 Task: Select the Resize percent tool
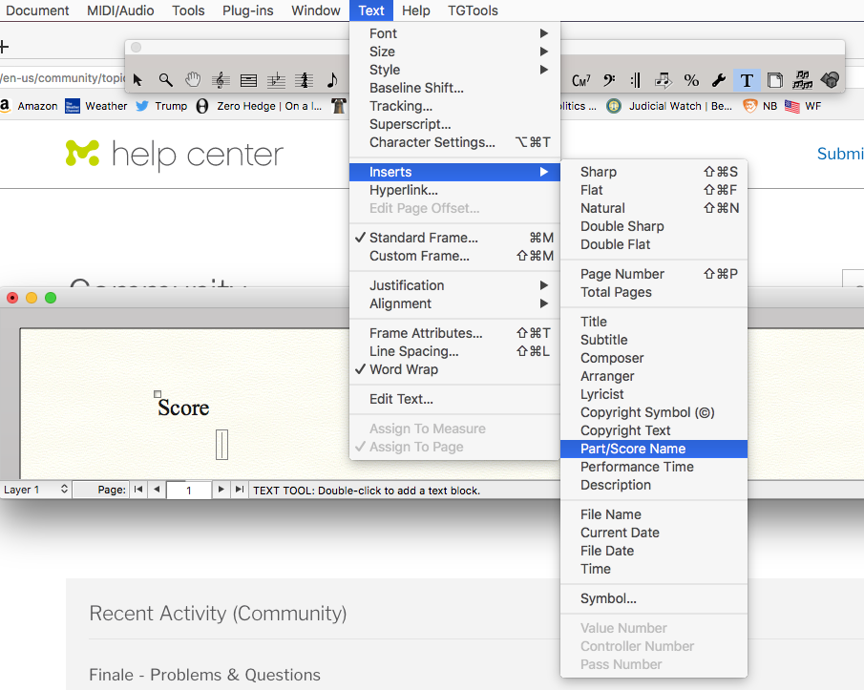(691, 80)
